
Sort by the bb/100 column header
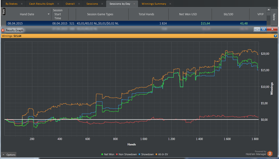click(x=228, y=14)
